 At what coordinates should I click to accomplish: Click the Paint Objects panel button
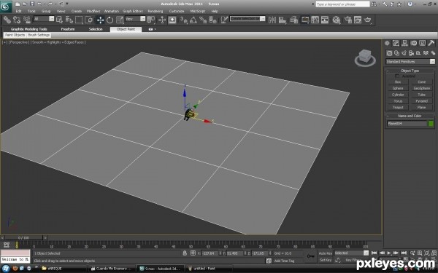click(x=15, y=35)
